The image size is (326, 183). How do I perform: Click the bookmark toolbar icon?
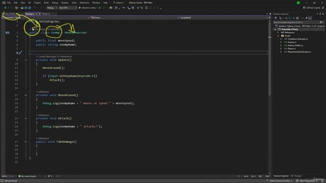coord(147,8)
